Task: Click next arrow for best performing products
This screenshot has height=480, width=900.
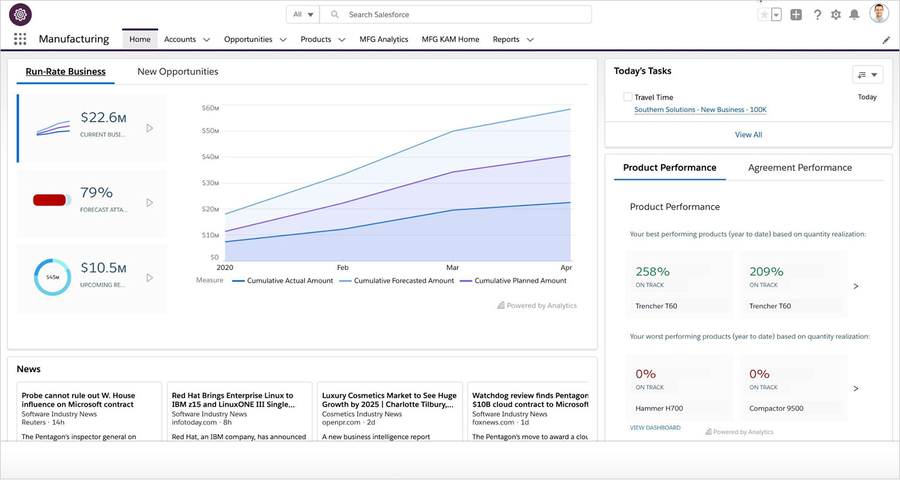Action: coord(856,286)
